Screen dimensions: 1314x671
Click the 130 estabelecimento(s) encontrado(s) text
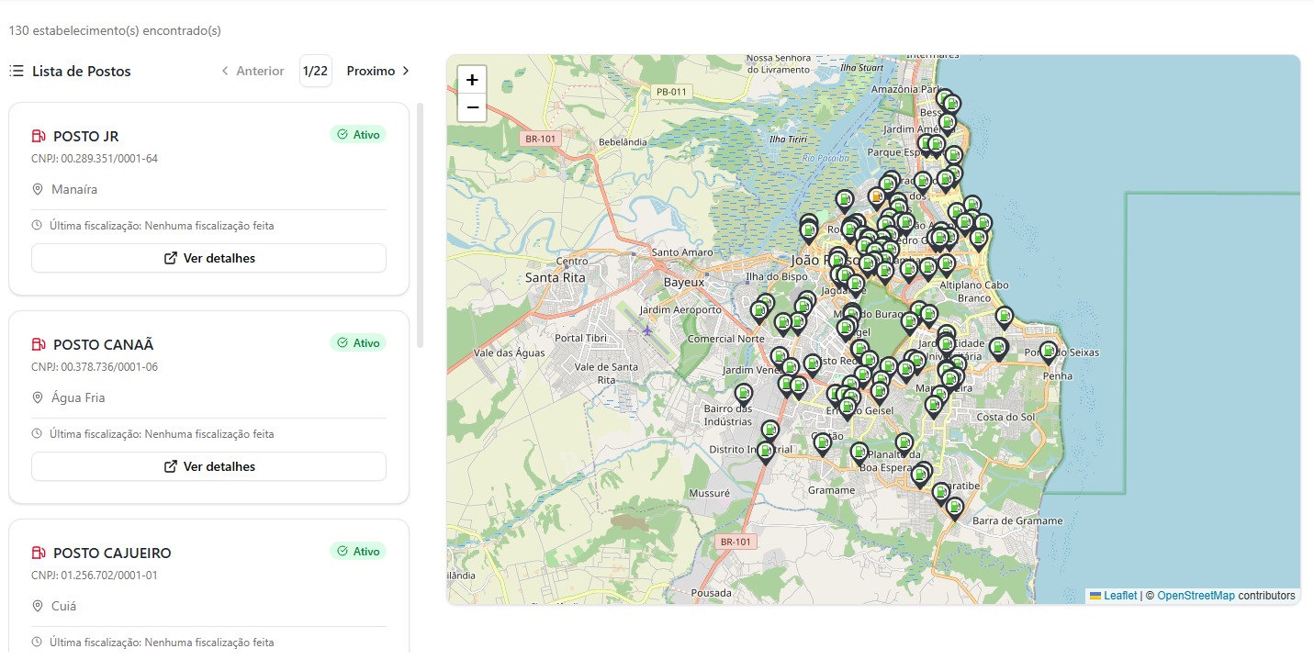coord(115,30)
